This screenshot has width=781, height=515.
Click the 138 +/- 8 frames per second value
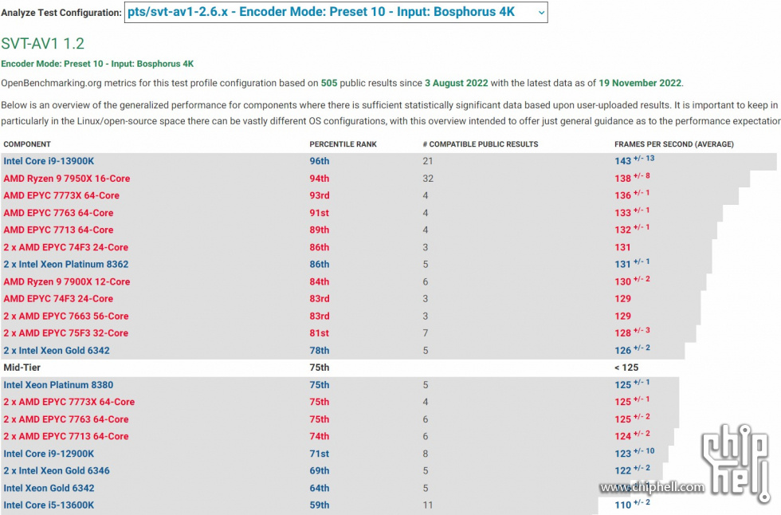tap(632, 177)
